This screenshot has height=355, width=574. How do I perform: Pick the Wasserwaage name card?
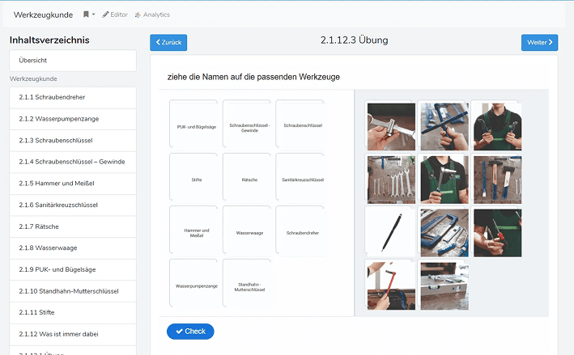click(246, 233)
